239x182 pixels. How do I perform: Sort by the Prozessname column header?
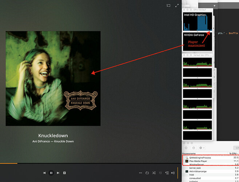pos(189,154)
